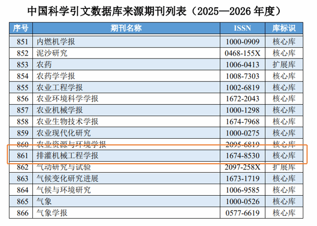
Task: Click the 期刊名称 column header
Action: point(126,29)
